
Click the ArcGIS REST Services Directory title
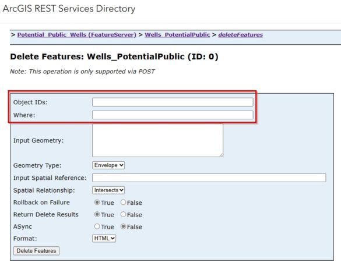click(x=69, y=9)
